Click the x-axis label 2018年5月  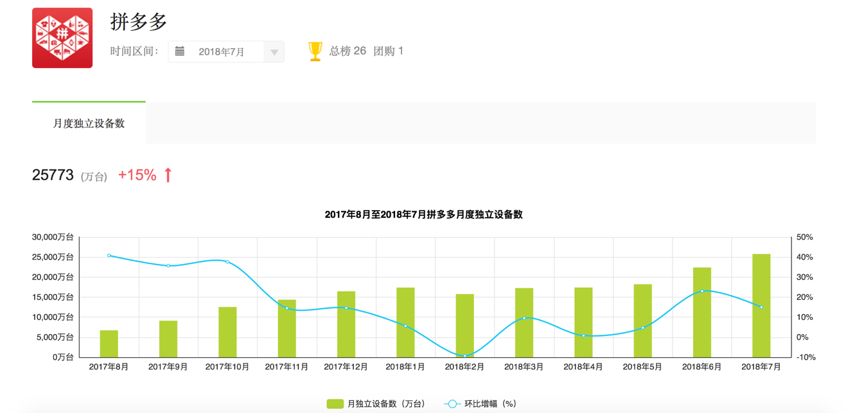click(643, 367)
